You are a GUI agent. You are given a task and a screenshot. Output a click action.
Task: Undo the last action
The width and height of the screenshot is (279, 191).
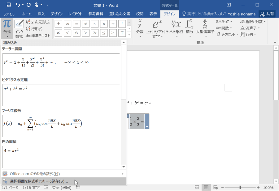(x=18, y=5)
